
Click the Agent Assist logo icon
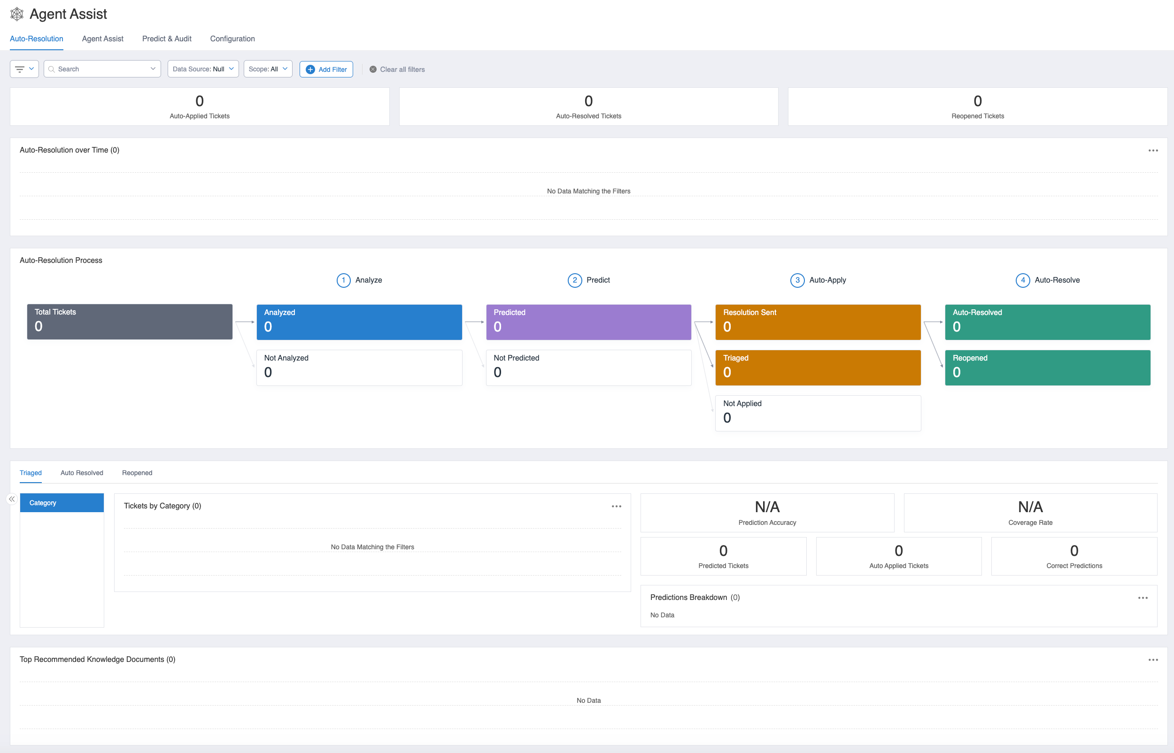pyautogui.click(x=17, y=14)
